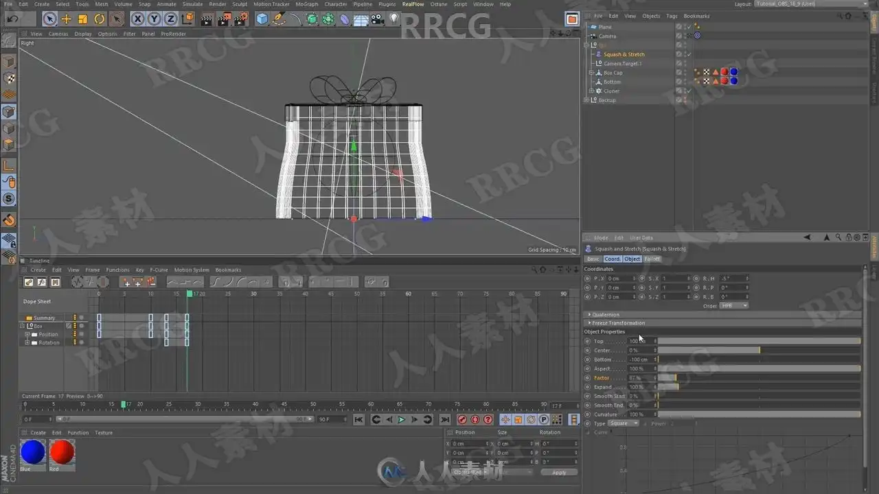Open the rotation Order dropdown
Screen dimensions: 879x494
[x=734, y=305]
